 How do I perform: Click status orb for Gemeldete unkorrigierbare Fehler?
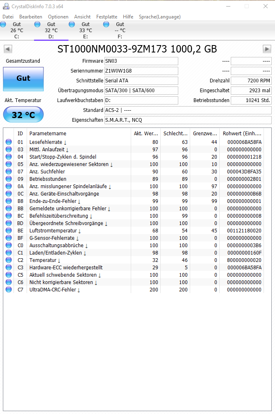pos(9,208)
